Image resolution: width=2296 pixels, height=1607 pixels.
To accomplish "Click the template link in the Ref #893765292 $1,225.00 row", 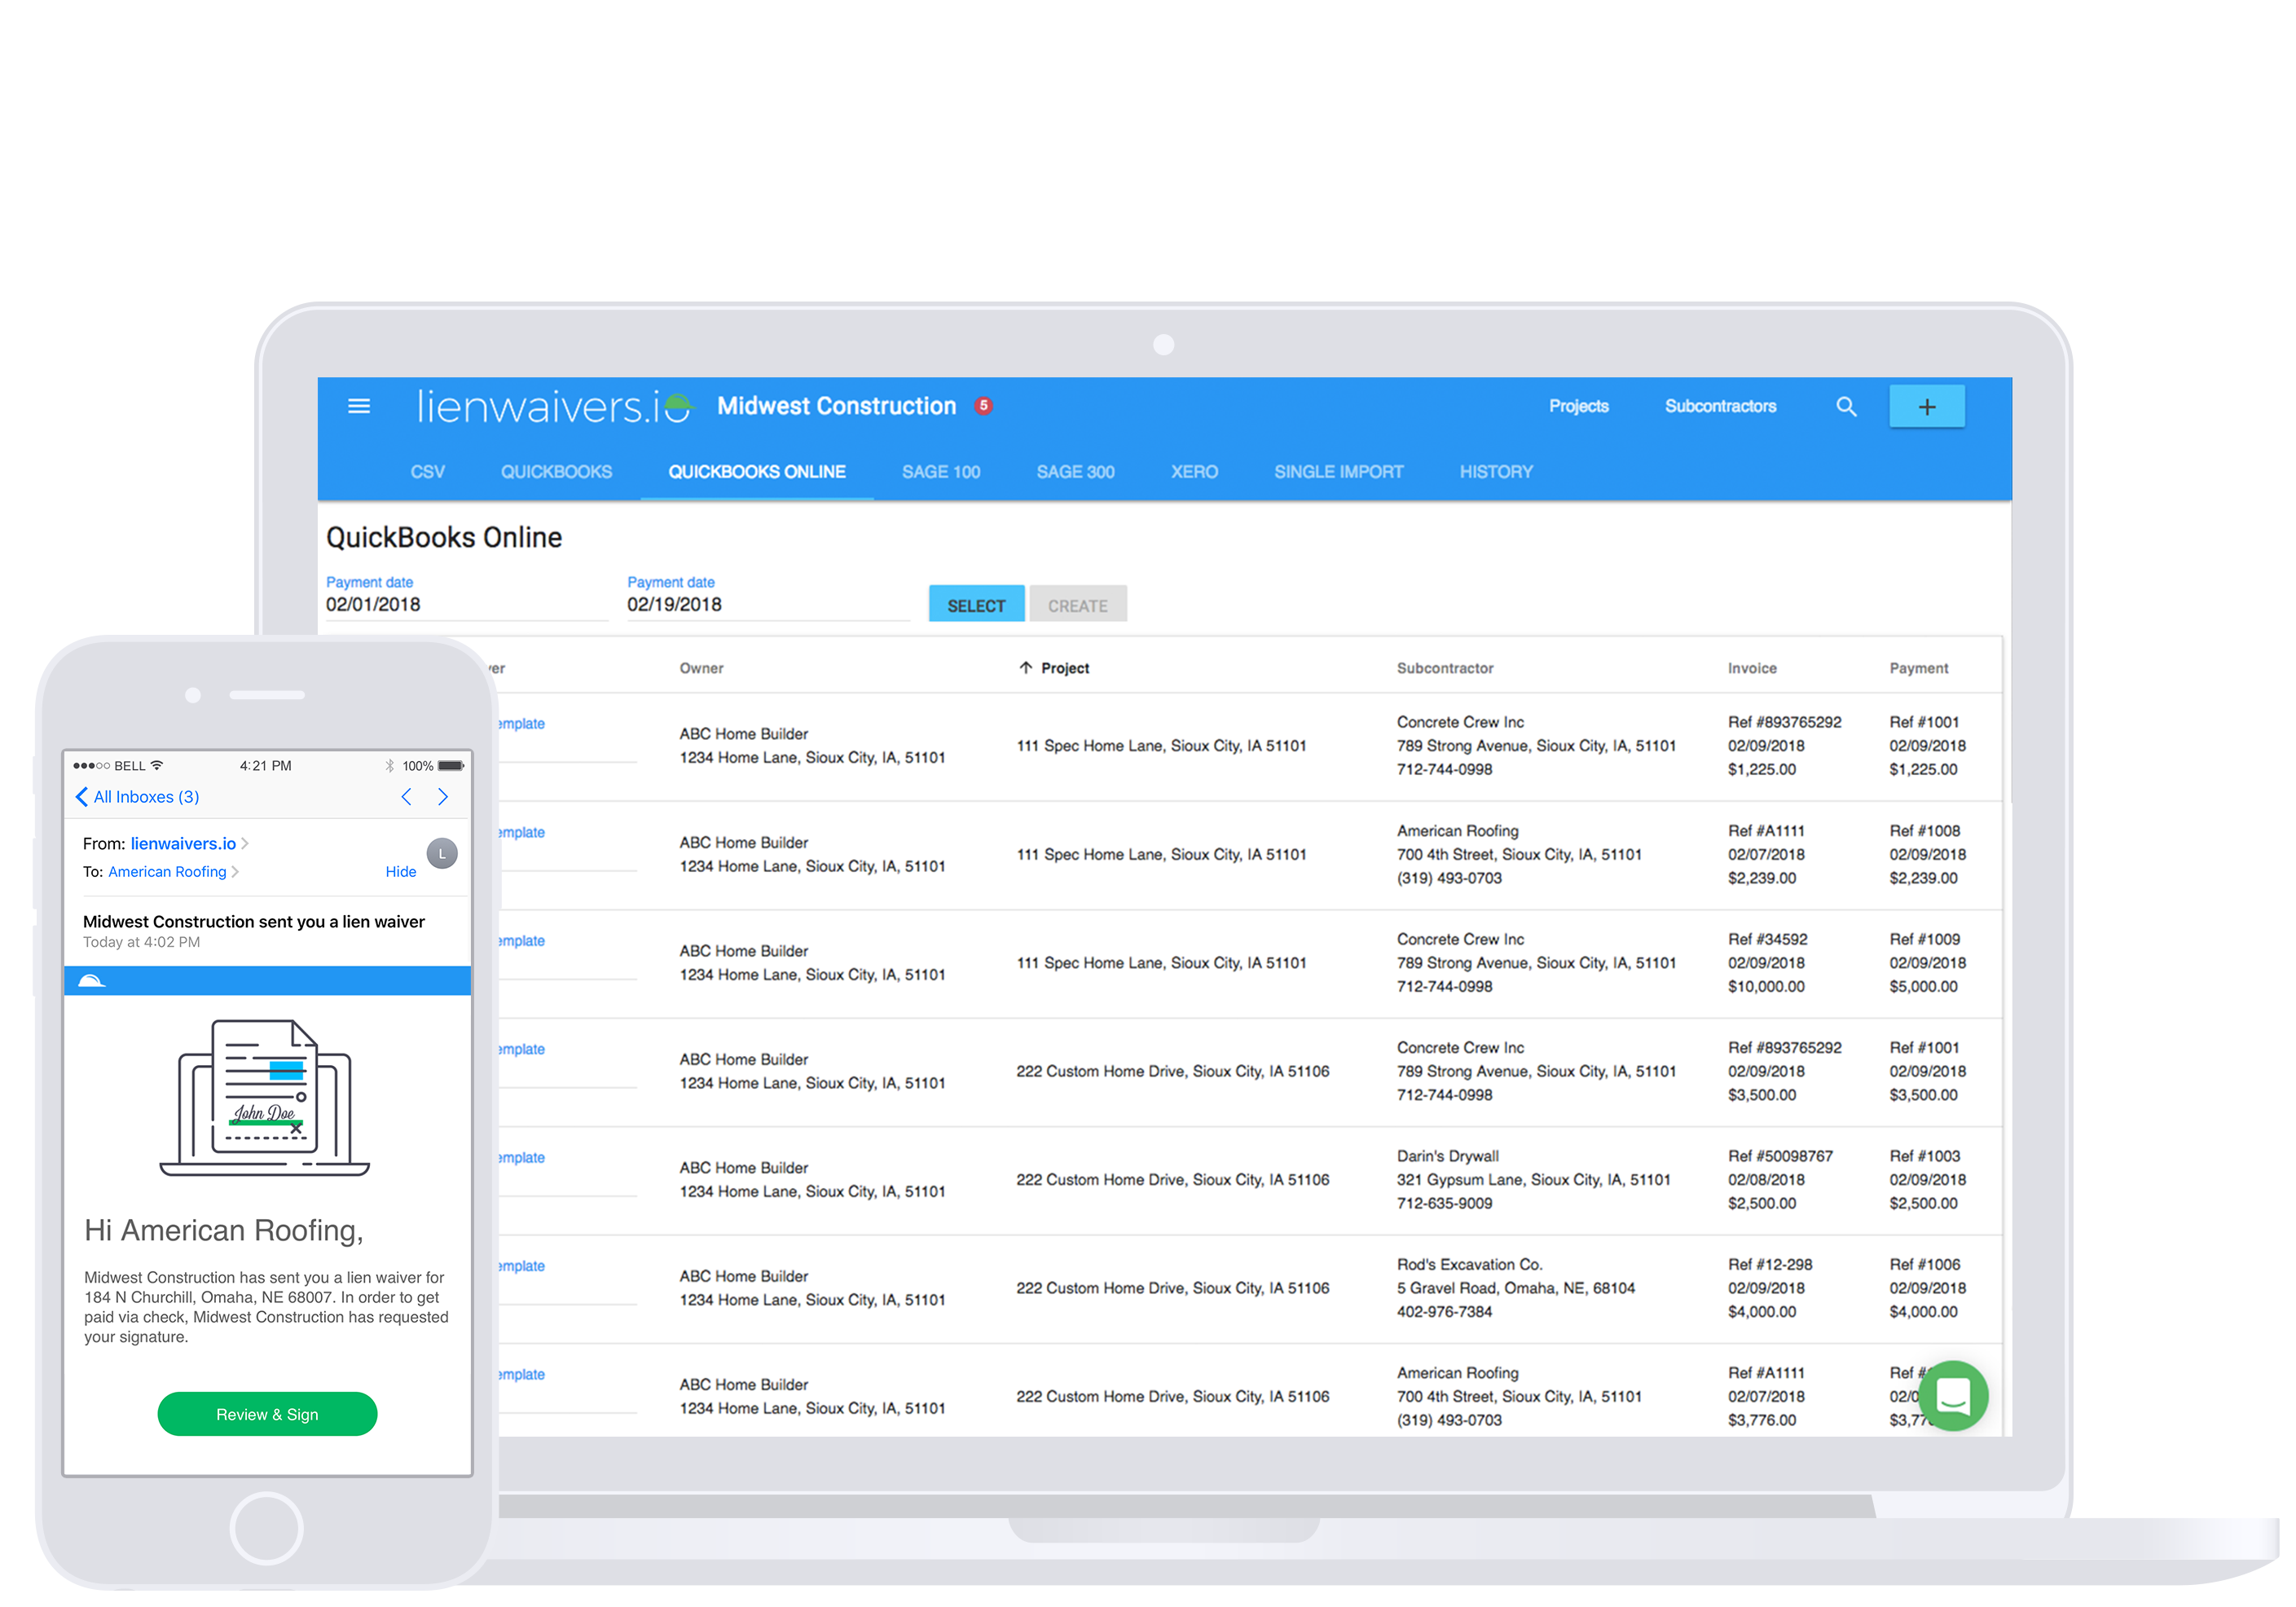I will tap(521, 724).
